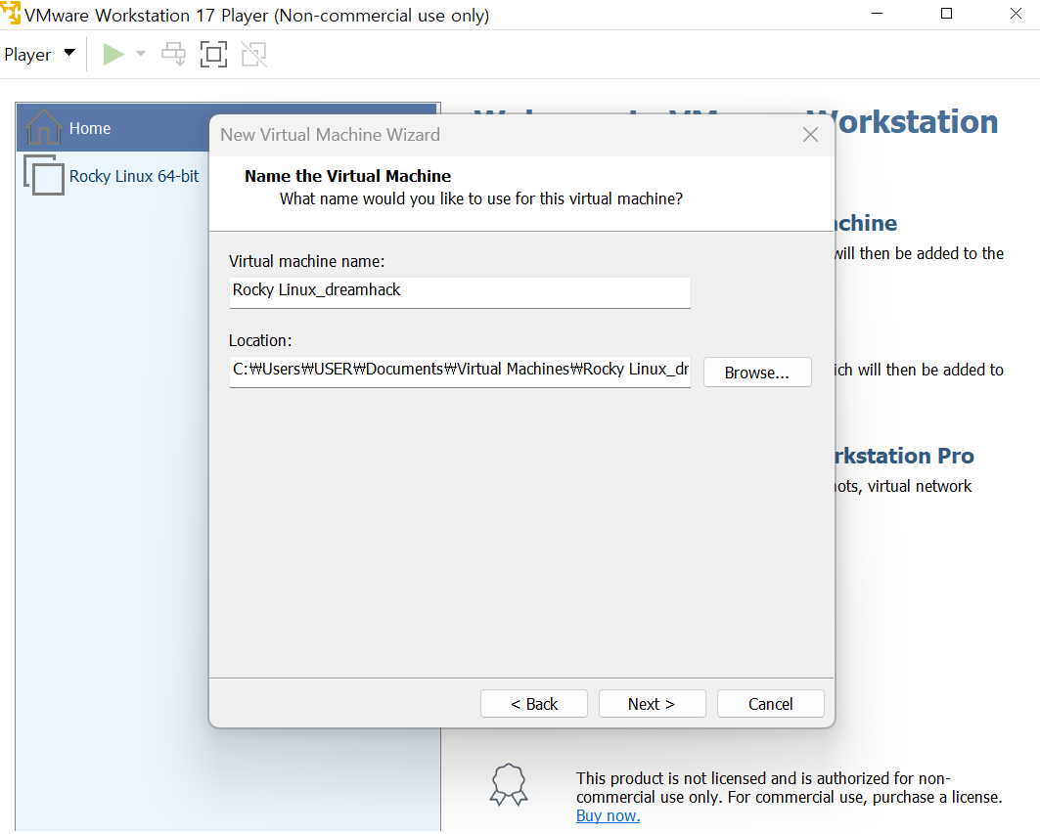Expand the power options arrow beside play

click(x=141, y=54)
